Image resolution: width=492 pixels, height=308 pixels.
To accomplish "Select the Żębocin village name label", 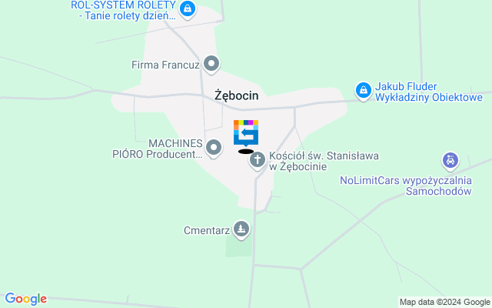I will [x=237, y=95].
